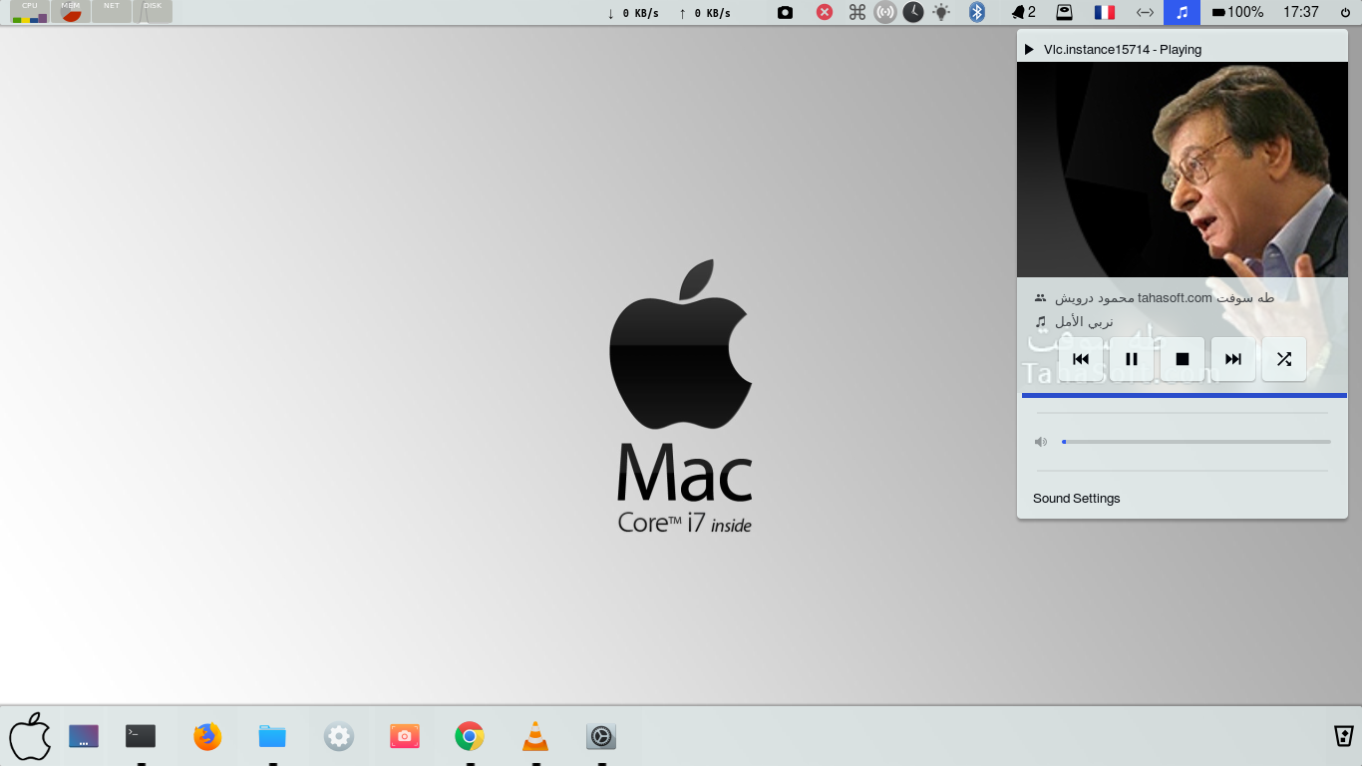This screenshot has width=1362, height=766.
Task: Open the Bluetooth applet
Action: pos(978,12)
